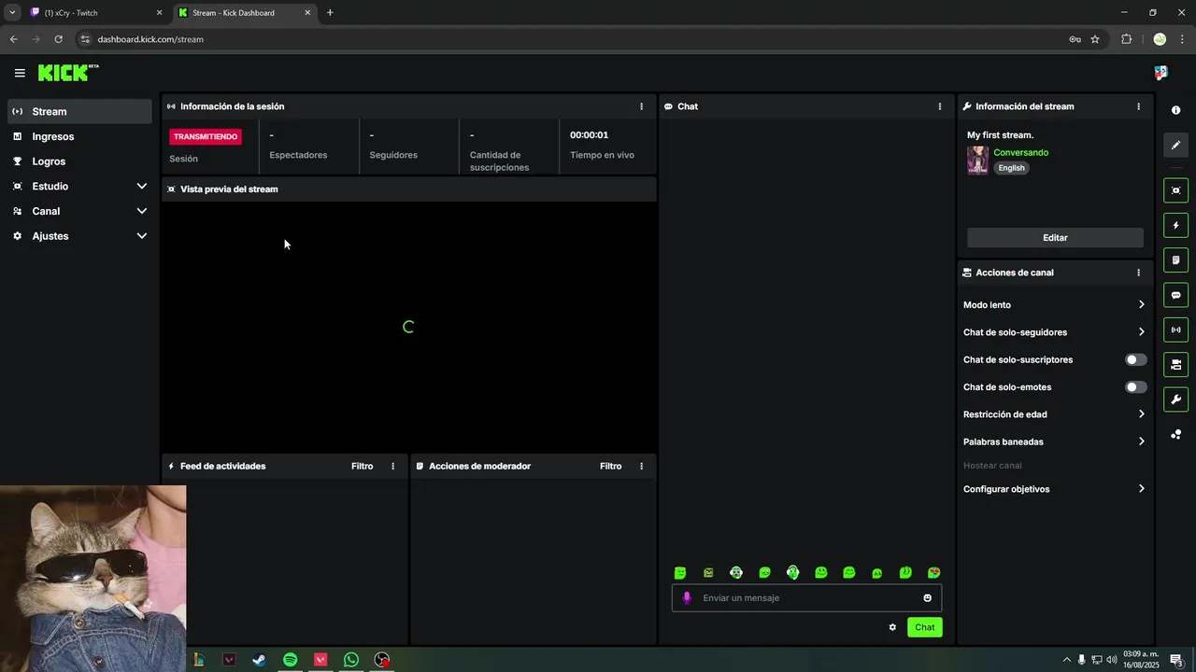Image resolution: width=1196 pixels, height=672 pixels.
Task: Click the Conversando category link
Action: pyautogui.click(x=1020, y=152)
